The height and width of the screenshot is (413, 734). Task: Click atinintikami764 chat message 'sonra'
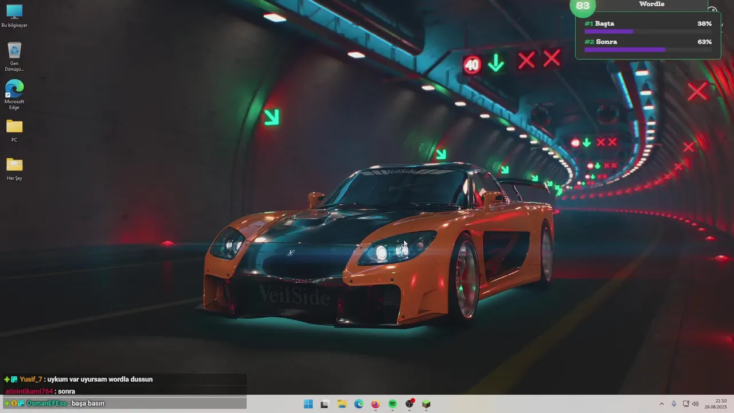(40, 391)
